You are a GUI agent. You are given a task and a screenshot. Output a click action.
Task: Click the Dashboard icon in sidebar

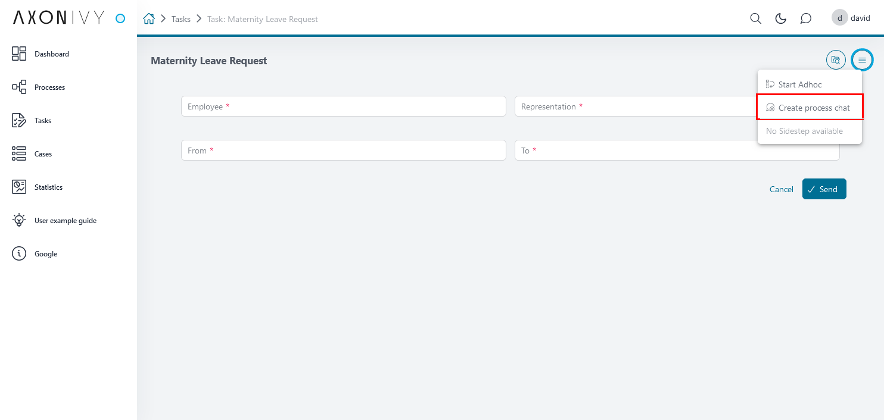pos(19,54)
